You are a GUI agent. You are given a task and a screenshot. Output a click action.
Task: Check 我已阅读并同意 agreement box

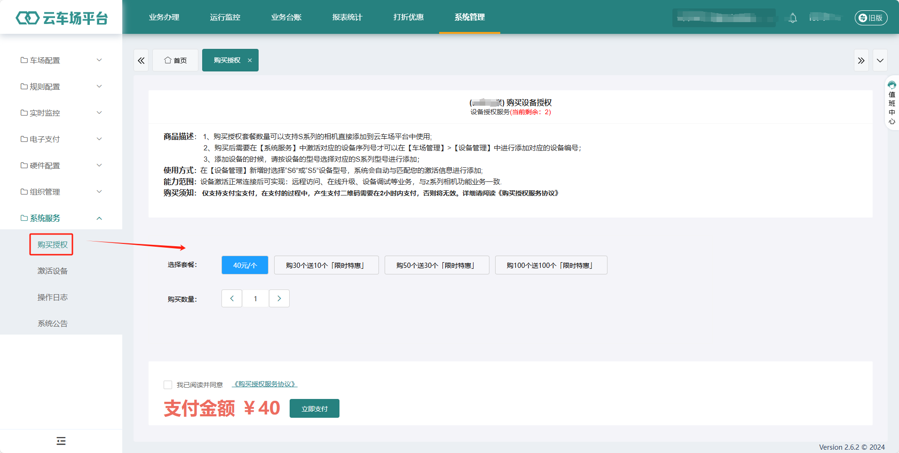[x=168, y=384]
